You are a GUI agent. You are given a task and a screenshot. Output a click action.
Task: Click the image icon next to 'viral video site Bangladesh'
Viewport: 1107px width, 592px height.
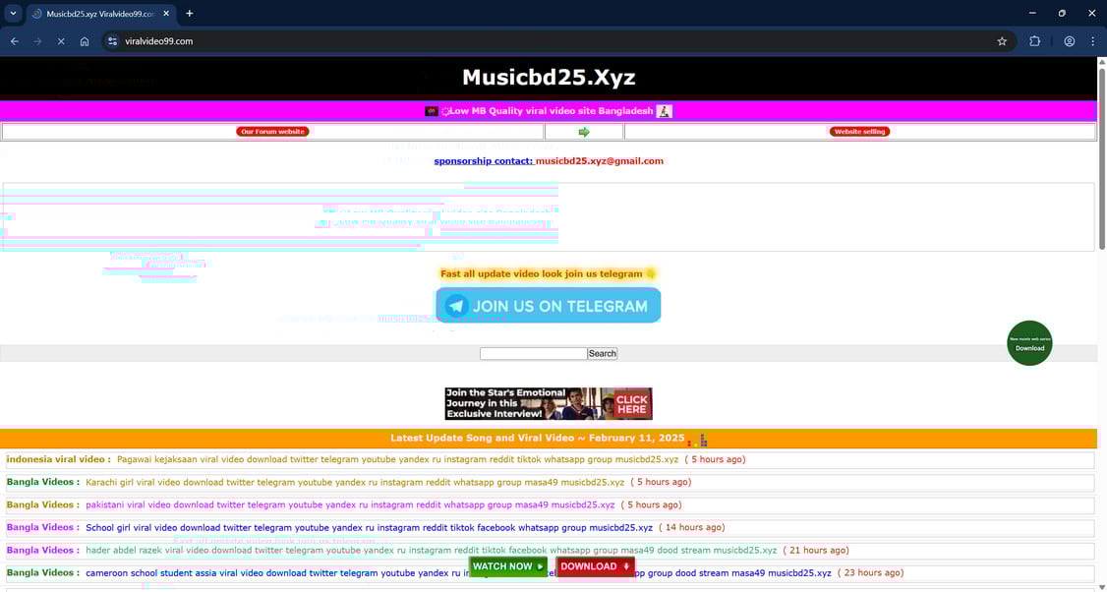coord(665,111)
